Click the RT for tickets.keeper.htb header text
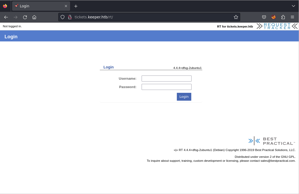 pos(235,26)
